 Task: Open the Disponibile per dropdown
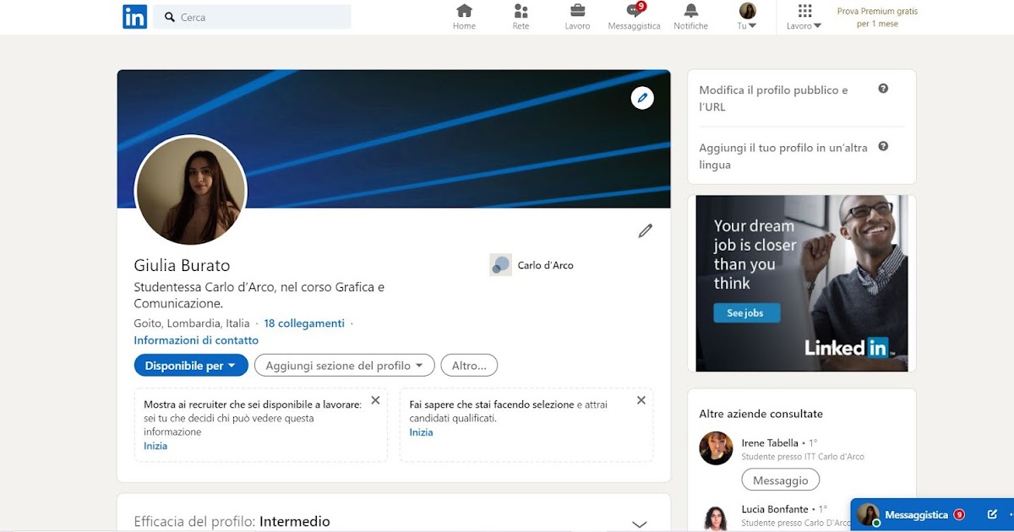point(190,365)
